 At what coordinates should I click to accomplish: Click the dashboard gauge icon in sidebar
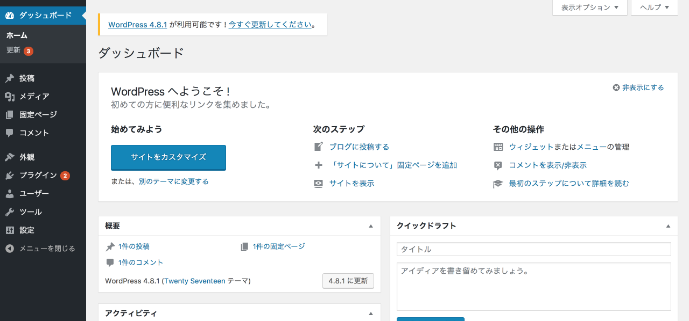coord(10,15)
